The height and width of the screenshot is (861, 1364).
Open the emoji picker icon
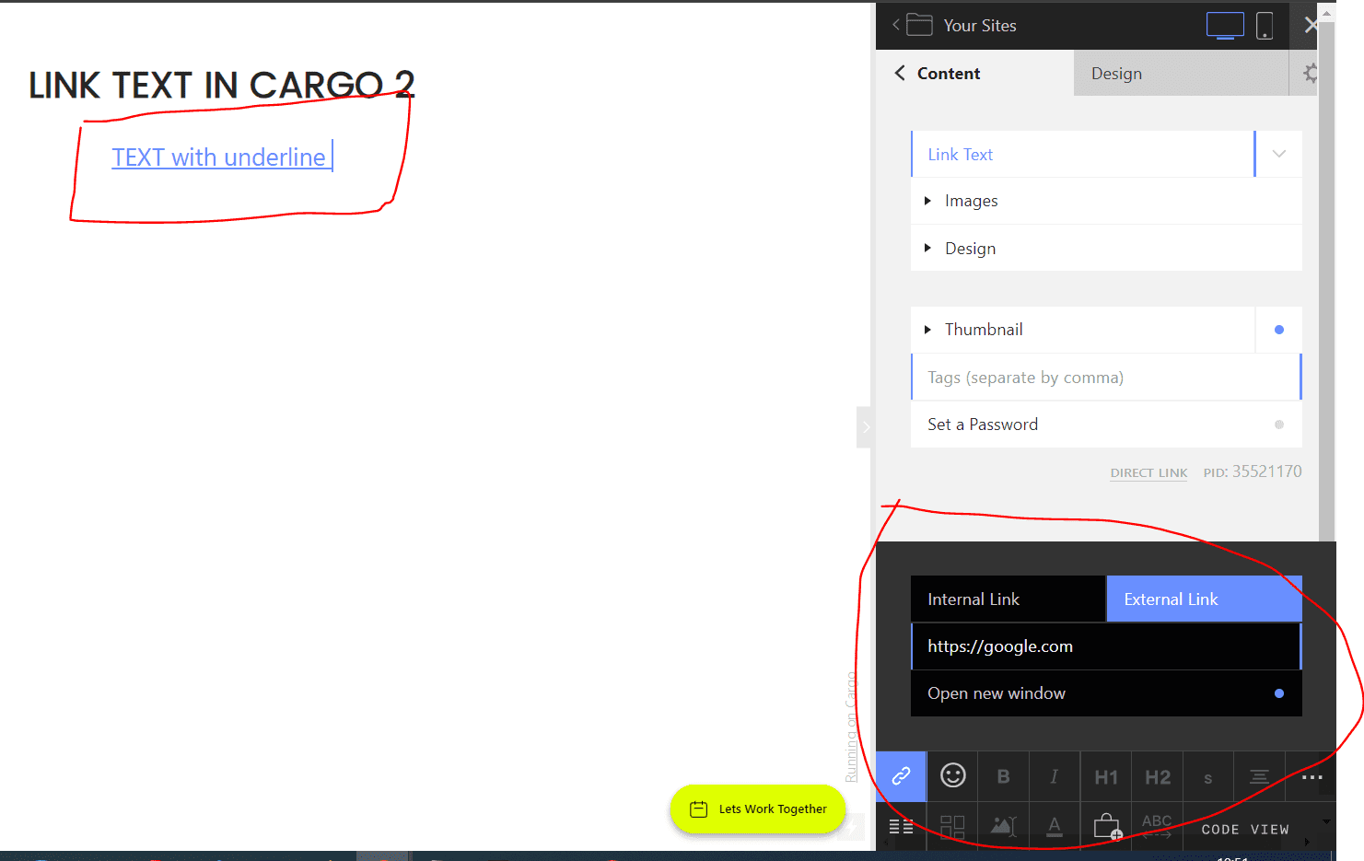tap(952, 776)
